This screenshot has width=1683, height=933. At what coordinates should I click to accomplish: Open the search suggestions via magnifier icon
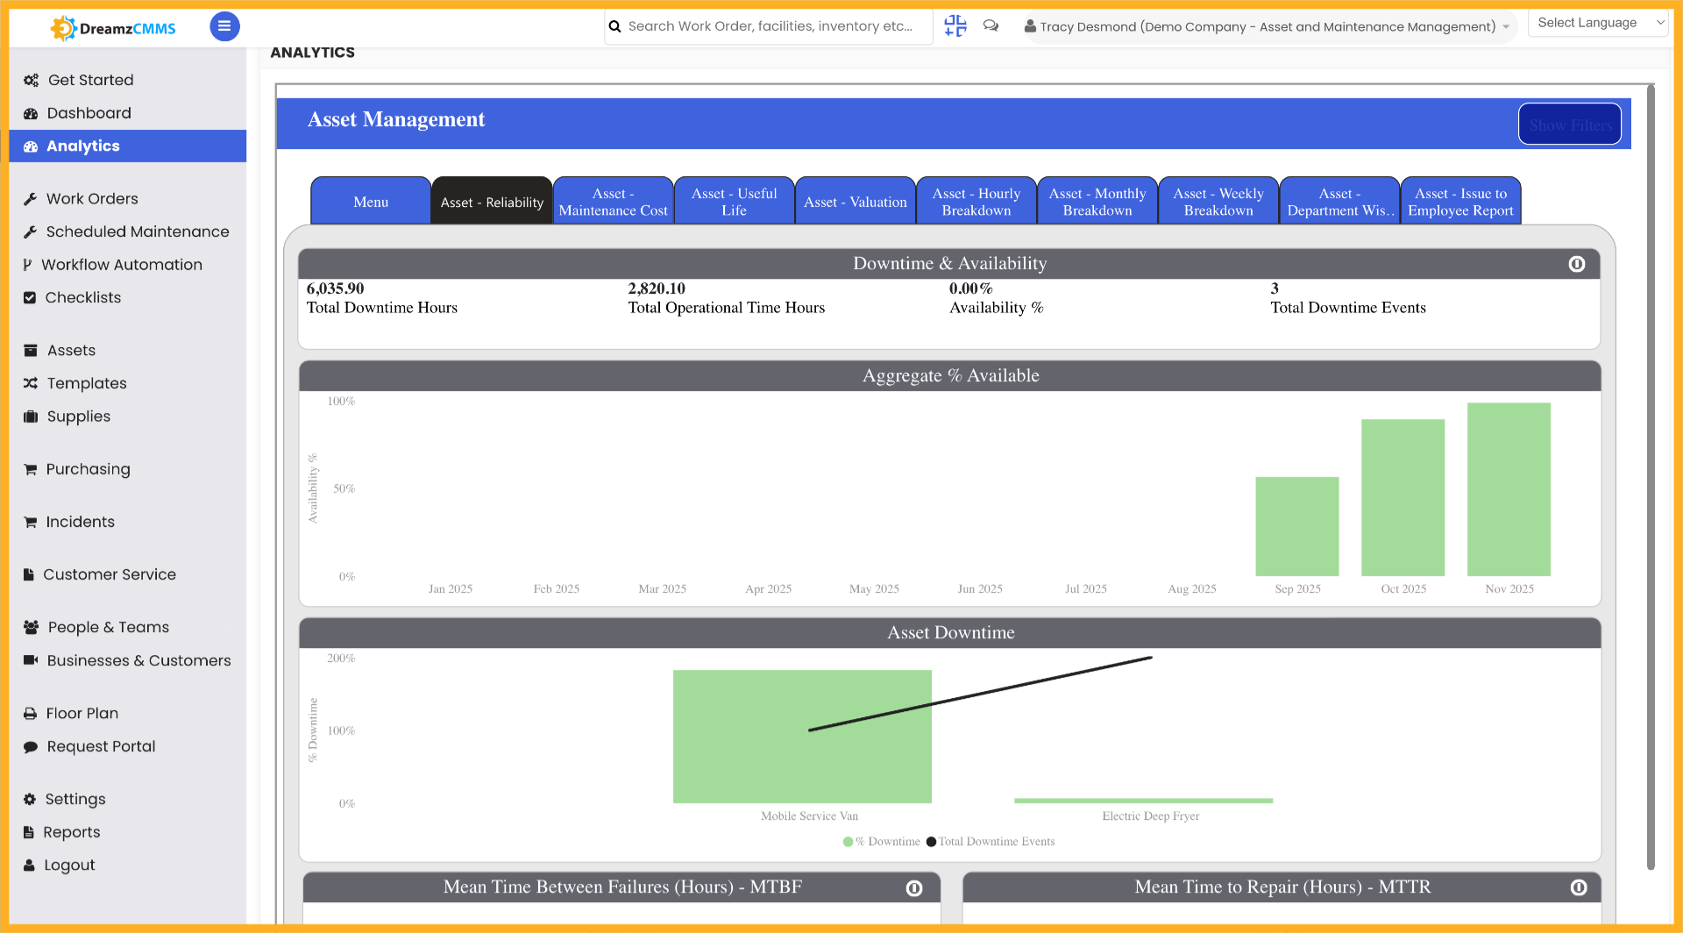click(615, 26)
